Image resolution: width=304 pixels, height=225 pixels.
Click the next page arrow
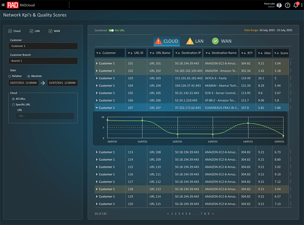tap(213, 214)
